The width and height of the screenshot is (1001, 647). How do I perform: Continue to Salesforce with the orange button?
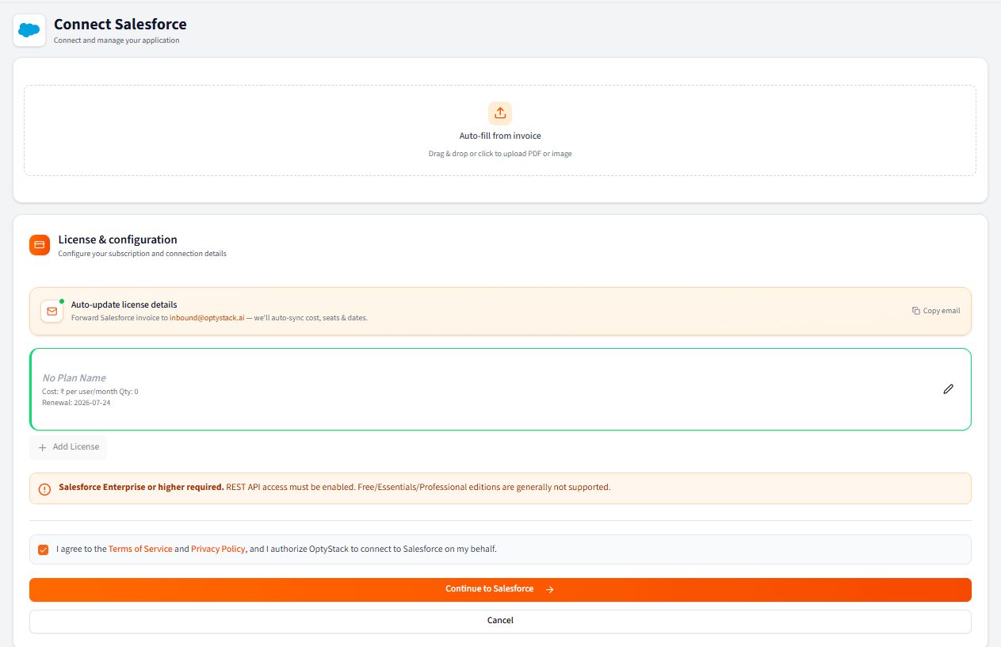click(x=500, y=590)
